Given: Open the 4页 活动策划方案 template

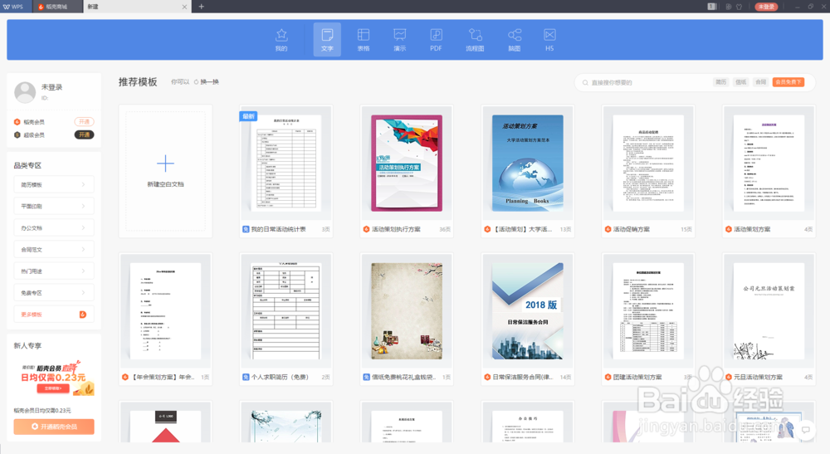Looking at the screenshot, I should point(769,171).
